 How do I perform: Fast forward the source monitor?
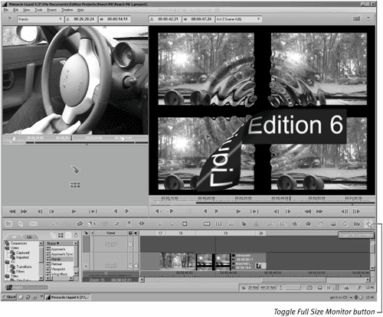pos(24,211)
